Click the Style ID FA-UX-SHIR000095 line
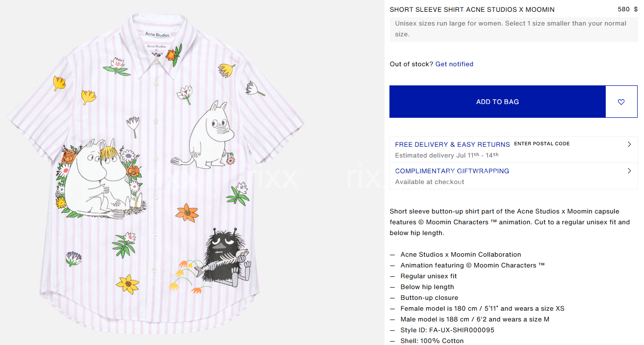The image size is (644, 345). point(447,330)
